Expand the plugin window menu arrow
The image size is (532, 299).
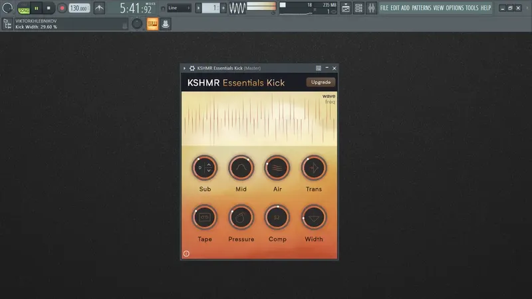tap(185, 68)
